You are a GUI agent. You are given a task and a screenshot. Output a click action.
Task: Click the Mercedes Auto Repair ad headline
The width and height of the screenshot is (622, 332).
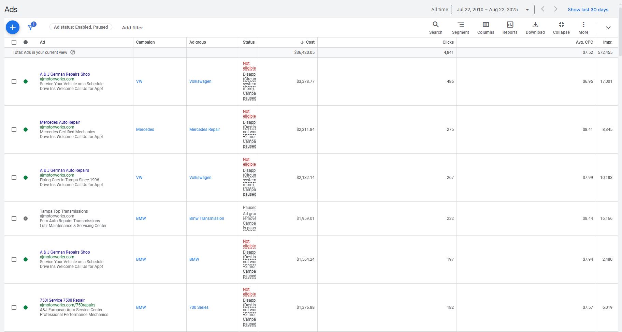coord(60,122)
